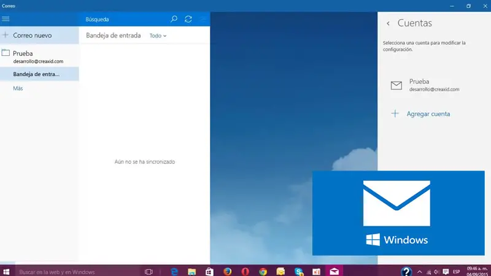Open the Windows Start menu

[x=6, y=272]
